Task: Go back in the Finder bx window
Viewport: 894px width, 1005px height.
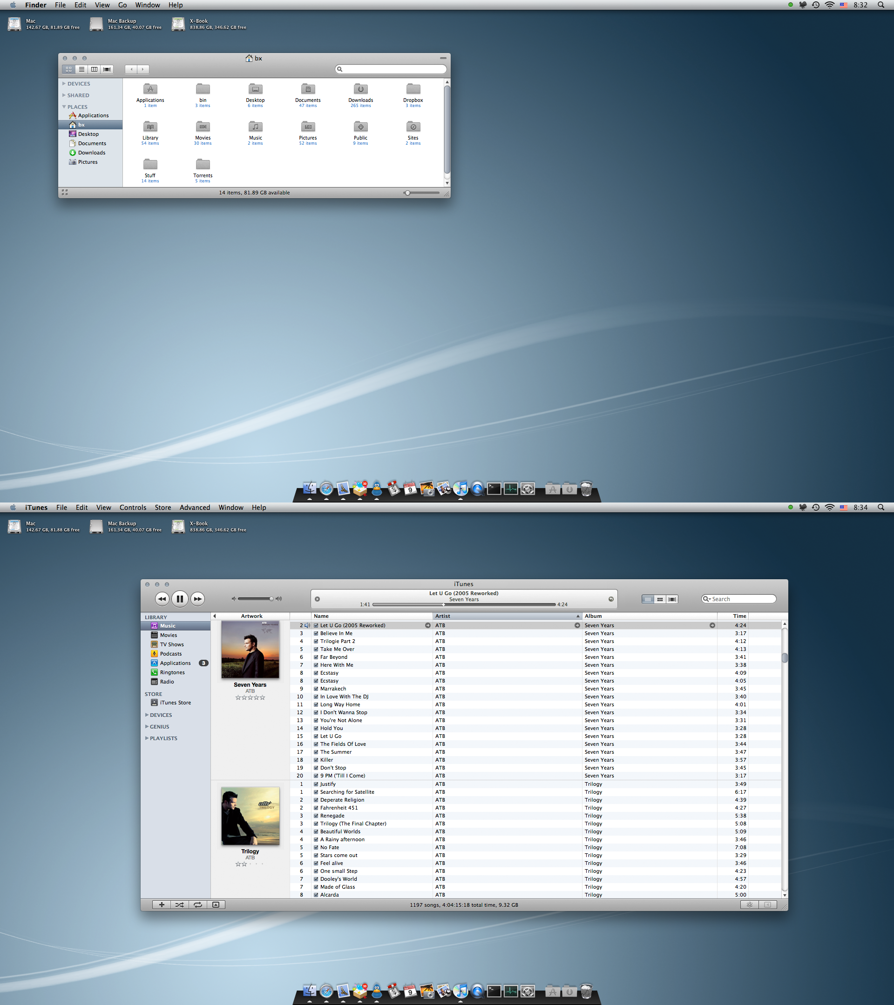Action: point(131,69)
